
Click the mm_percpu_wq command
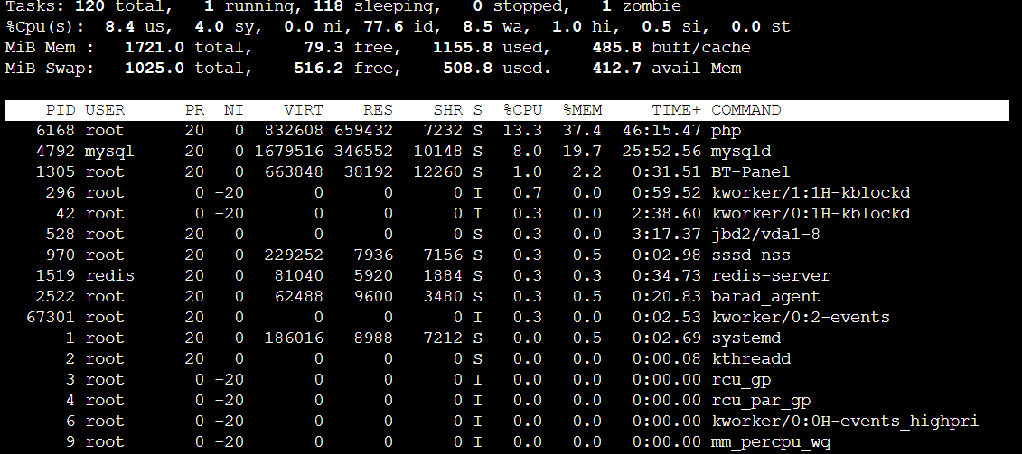[771, 442]
